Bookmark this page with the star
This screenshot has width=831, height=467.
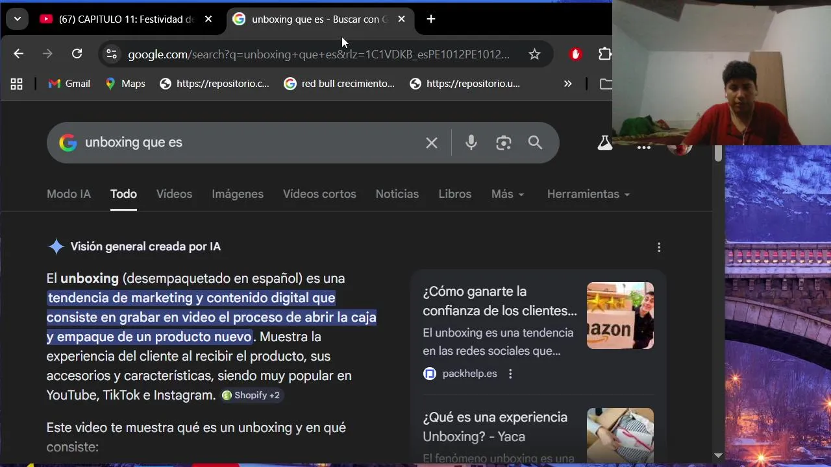click(x=534, y=54)
